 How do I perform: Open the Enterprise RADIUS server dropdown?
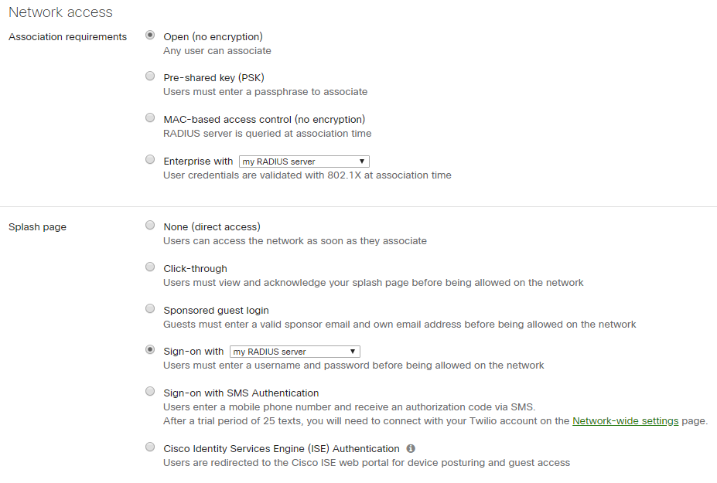(x=304, y=162)
